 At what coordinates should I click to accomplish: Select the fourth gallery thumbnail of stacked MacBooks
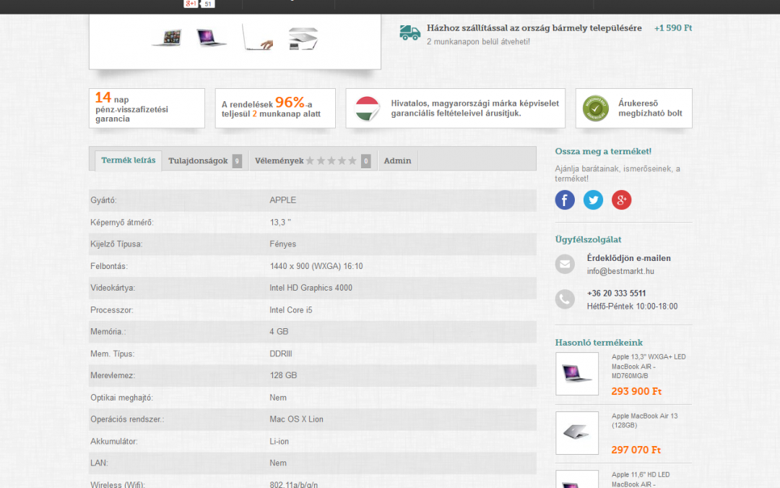point(303,38)
